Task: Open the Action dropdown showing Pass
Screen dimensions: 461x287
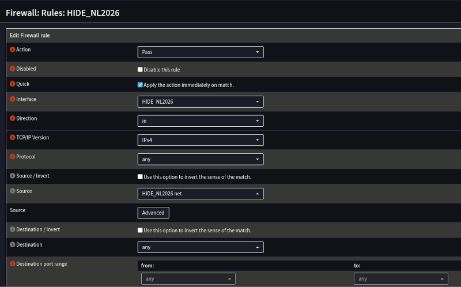Action: click(200, 52)
